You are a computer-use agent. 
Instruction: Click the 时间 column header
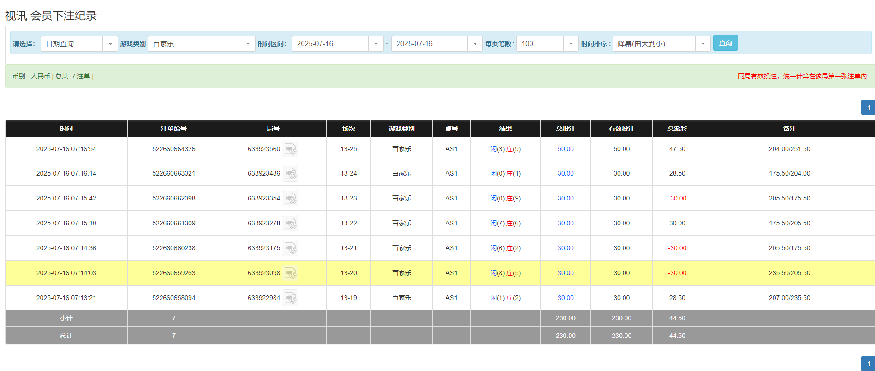66,129
